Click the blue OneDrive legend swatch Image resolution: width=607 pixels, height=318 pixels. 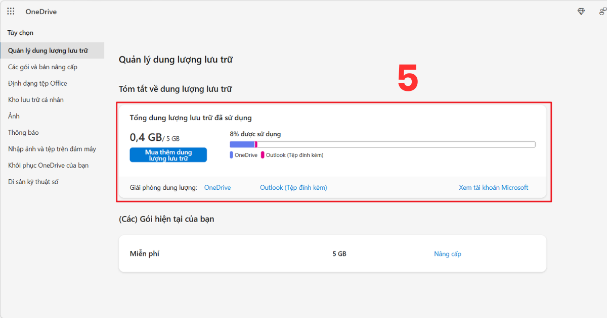pos(232,155)
